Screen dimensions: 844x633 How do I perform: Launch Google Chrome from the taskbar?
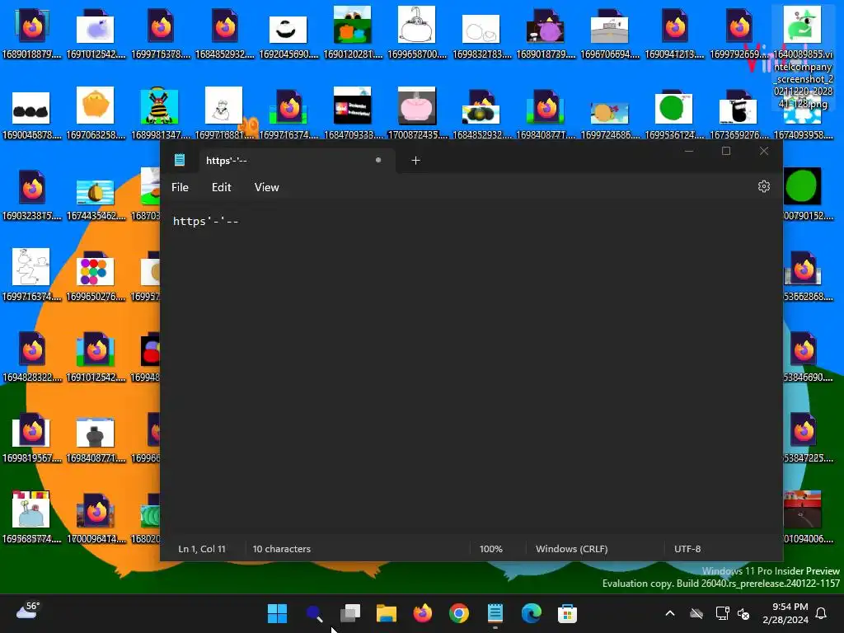click(x=458, y=613)
